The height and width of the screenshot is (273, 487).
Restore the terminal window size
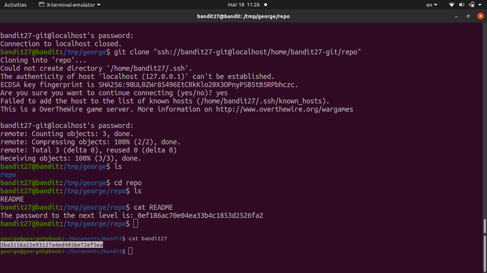pos(468,16)
